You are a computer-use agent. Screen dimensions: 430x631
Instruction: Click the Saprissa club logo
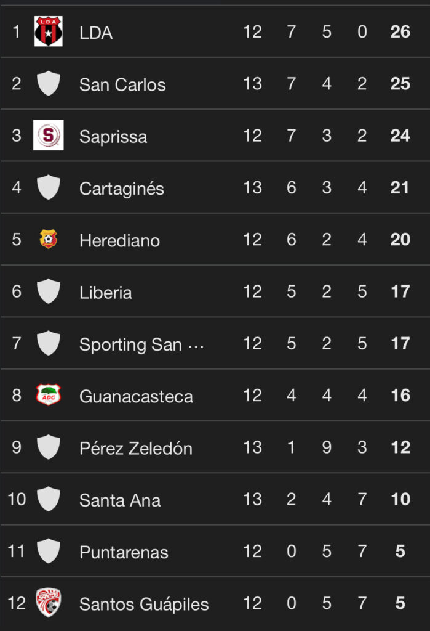pyautogui.click(x=48, y=136)
